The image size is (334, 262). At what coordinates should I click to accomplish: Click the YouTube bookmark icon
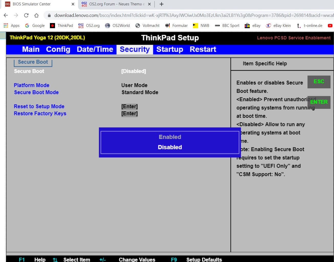click(330, 26)
